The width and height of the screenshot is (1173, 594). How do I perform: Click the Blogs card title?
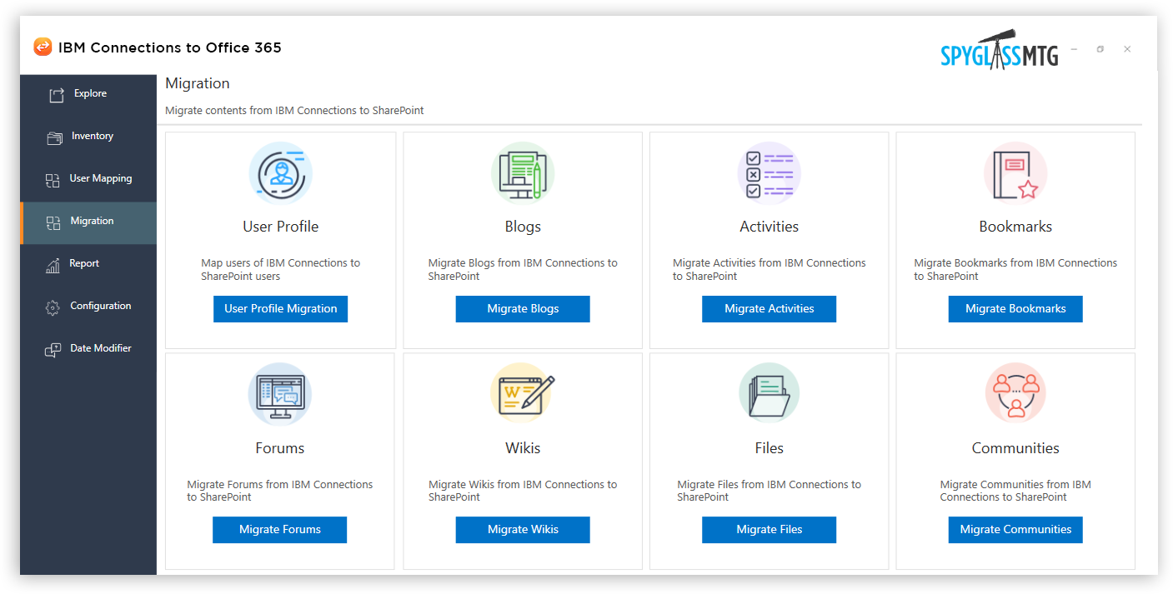click(523, 227)
